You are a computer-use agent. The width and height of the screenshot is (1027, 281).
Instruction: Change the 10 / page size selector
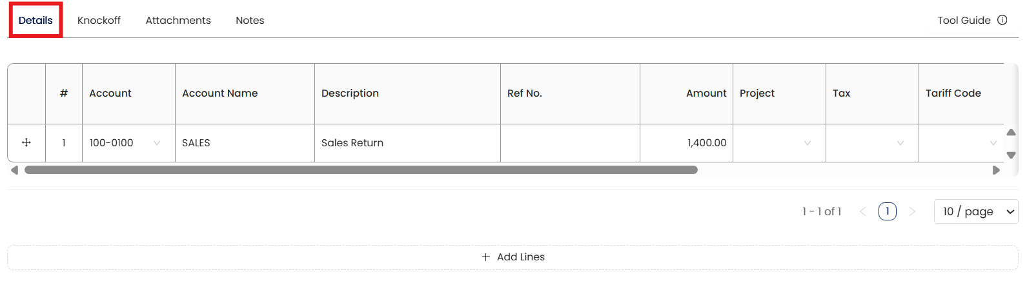point(975,211)
